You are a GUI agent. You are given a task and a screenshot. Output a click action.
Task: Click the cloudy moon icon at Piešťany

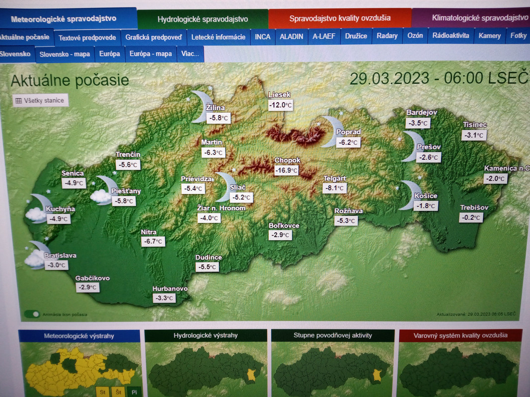[103, 191]
